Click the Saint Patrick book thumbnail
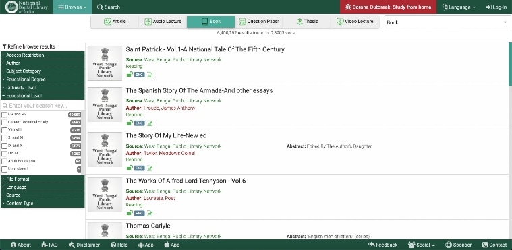This screenshot has height=250, width=512. tap(105, 63)
